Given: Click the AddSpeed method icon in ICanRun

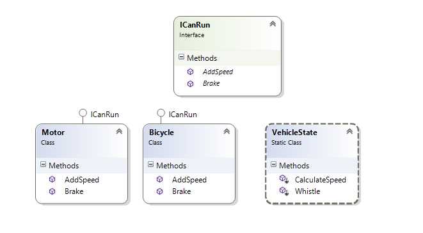Looking at the screenshot, I should coord(190,72).
